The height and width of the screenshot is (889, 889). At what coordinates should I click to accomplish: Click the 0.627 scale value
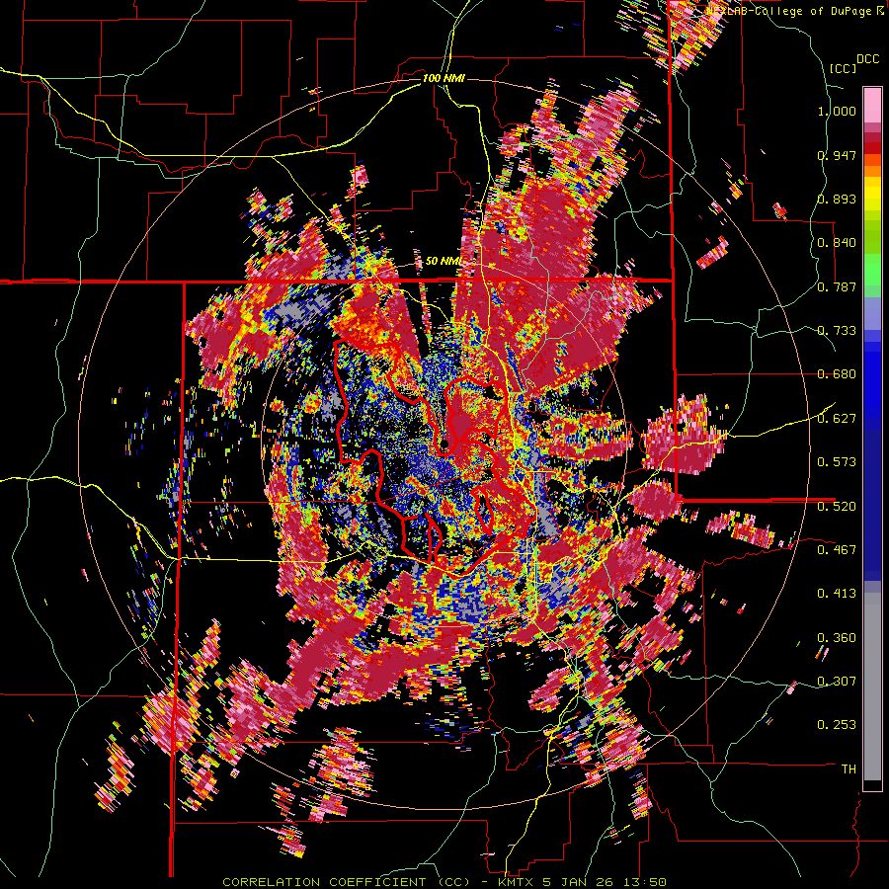pyautogui.click(x=837, y=419)
